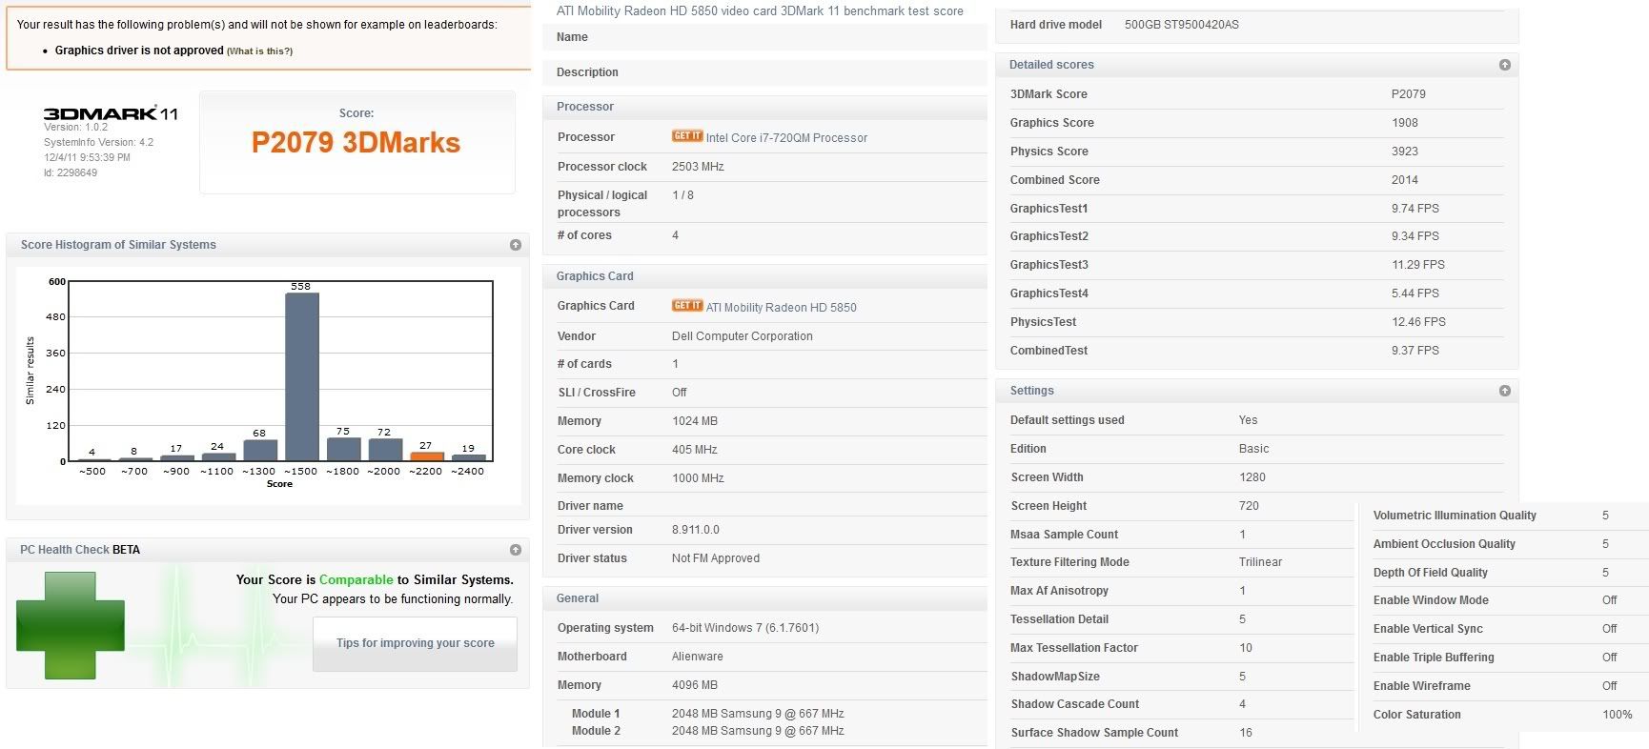
Task: Select the GraphicsTest1 value 9.74 FPS
Action: pyautogui.click(x=1415, y=209)
